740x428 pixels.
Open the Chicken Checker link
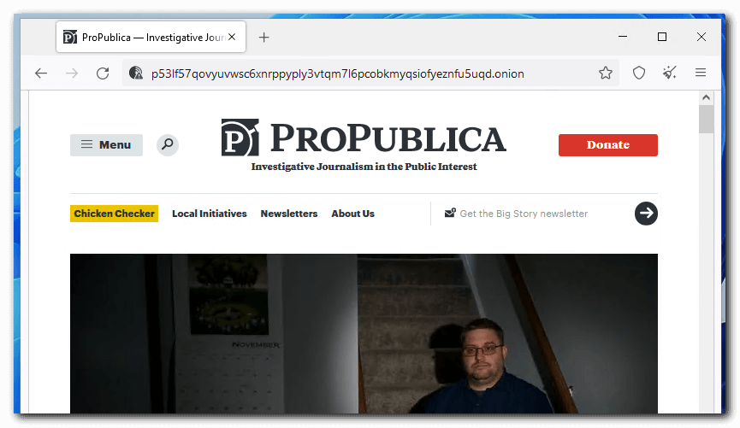pos(115,214)
